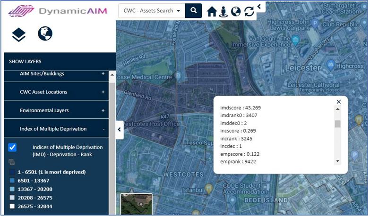Click the Van Gogh Immersive Experience marker

(x=295, y=40)
